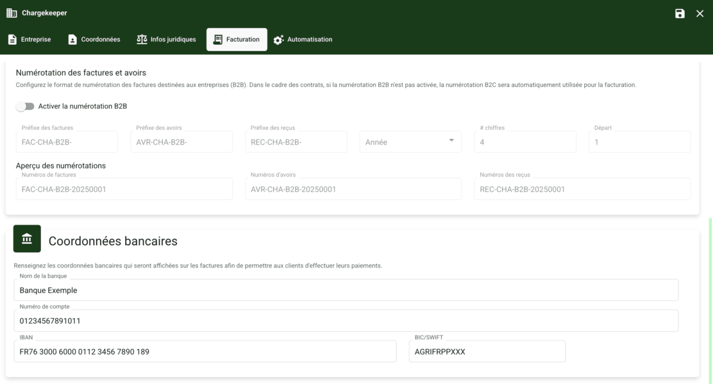Select Année from the combo box

(x=410, y=141)
